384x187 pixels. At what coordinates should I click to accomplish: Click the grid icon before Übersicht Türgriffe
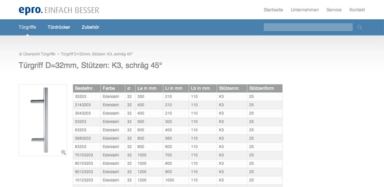click(20, 54)
